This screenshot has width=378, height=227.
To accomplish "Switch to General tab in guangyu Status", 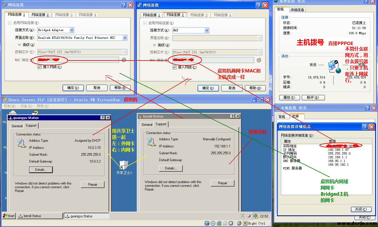I will (17, 126).
